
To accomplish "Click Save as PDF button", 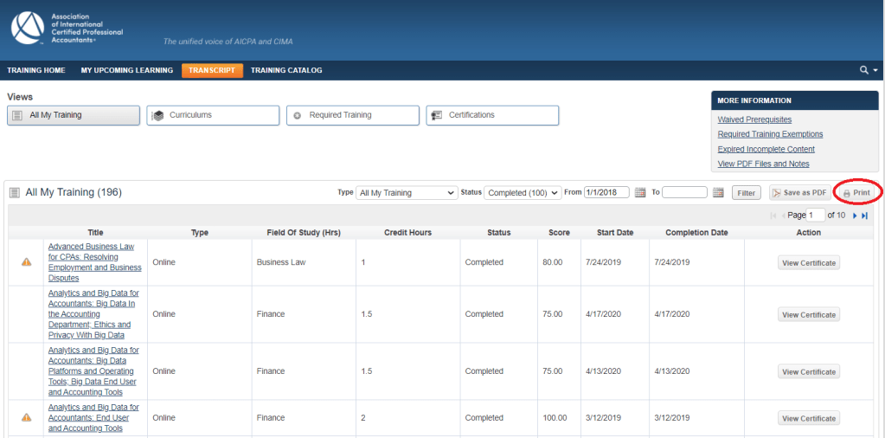I will pyautogui.click(x=799, y=193).
